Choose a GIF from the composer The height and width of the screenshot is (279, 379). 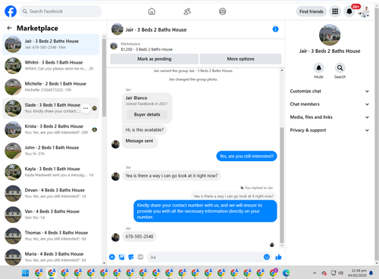(140, 257)
